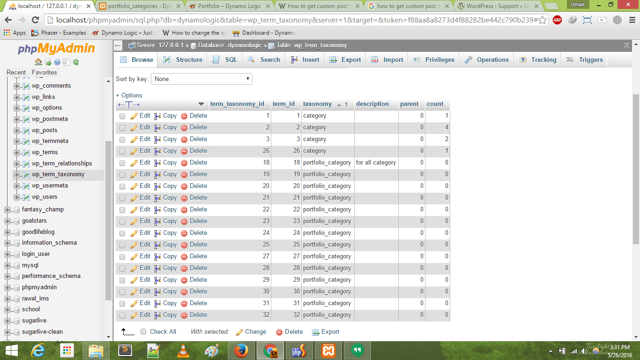Launch VLC from the taskbar

pyautogui.click(x=184, y=351)
